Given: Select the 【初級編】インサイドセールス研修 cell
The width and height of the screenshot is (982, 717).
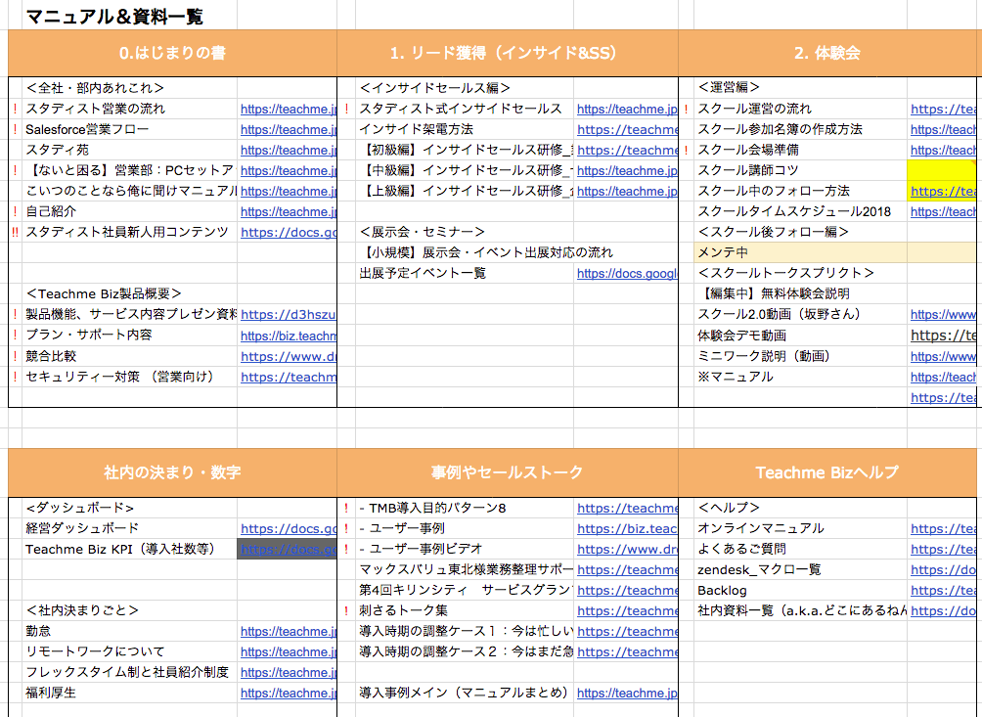Looking at the screenshot, I should [x=466, y=151].
